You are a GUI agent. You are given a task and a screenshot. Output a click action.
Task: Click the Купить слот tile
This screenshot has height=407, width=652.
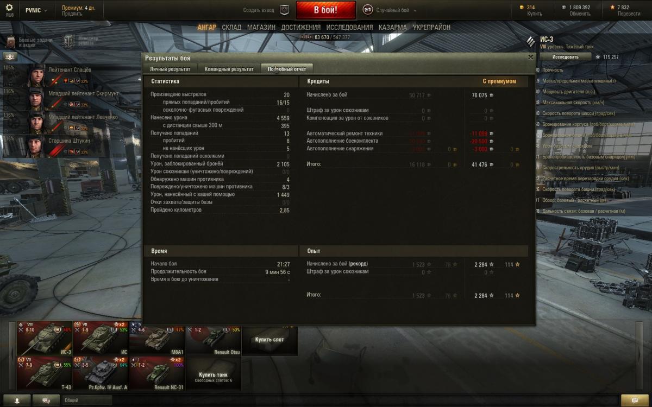269,340
